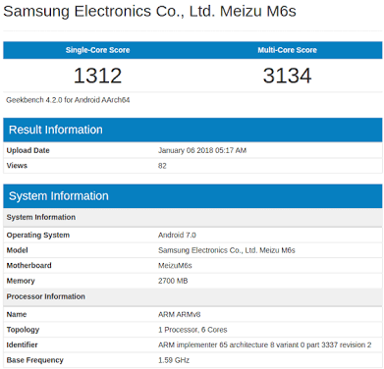Select the 'ARM ARMv8' value
Image resolution: width=384 pixels, height=369 pixels.
180,315
